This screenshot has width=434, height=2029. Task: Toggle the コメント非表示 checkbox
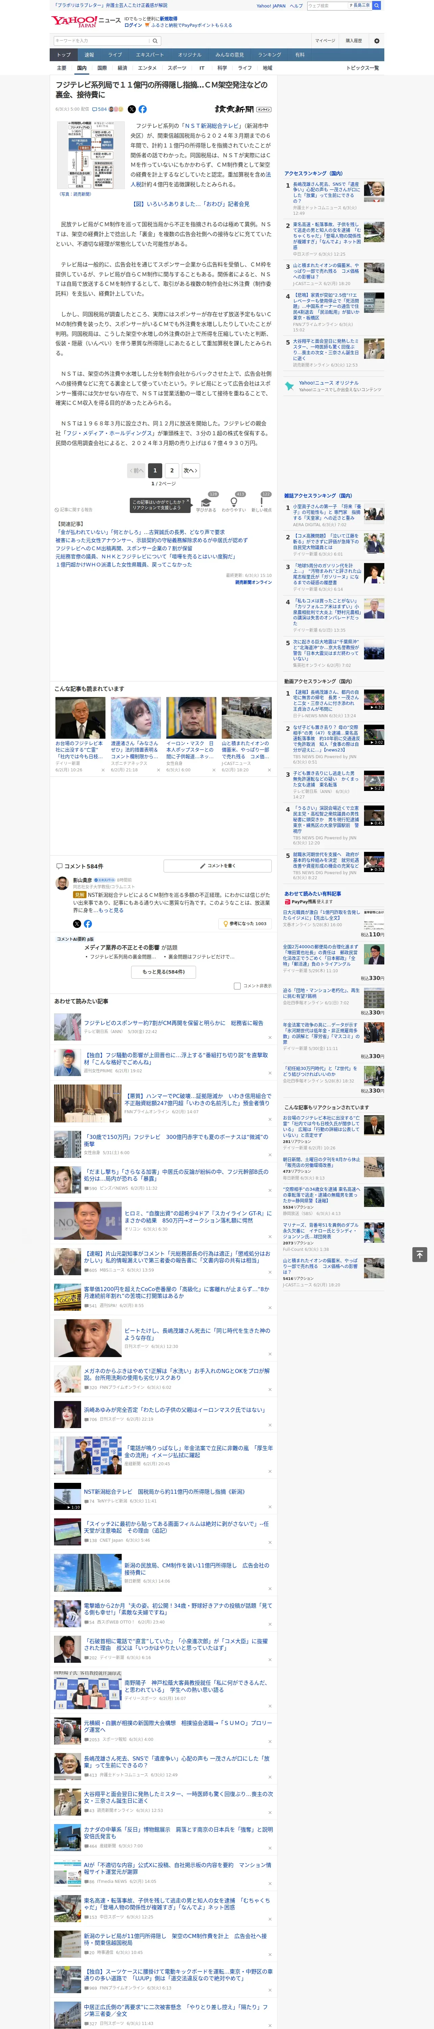(x=237, y=985)
